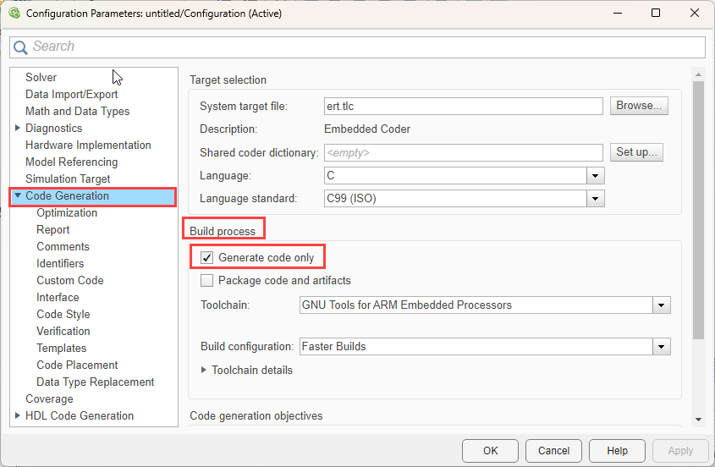
Task: Expand the HDL Code Generation node
Action: (18, 415)
